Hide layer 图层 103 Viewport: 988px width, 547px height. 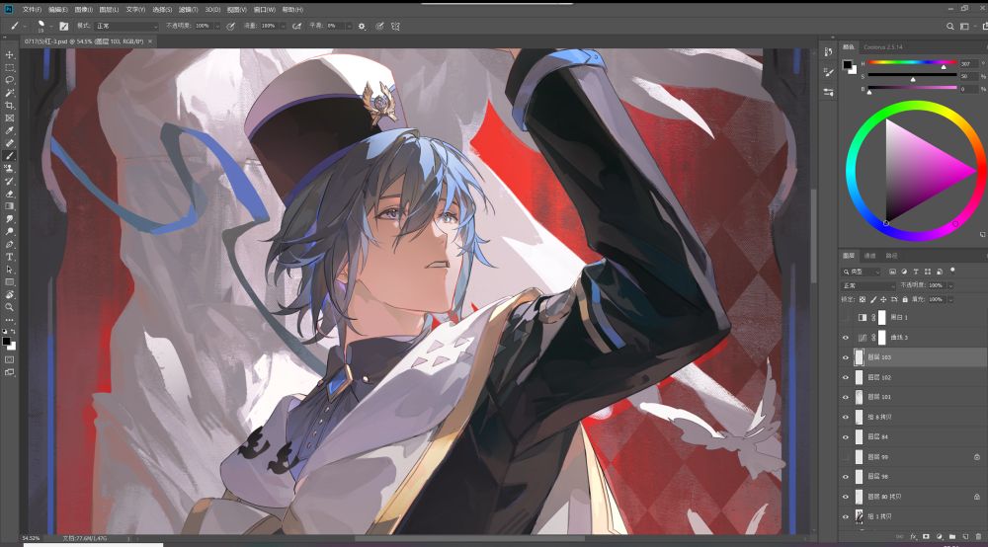[x=846, y=357]
